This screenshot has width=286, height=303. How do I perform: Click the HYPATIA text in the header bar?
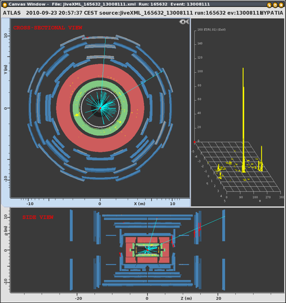(x=272, y=13)
